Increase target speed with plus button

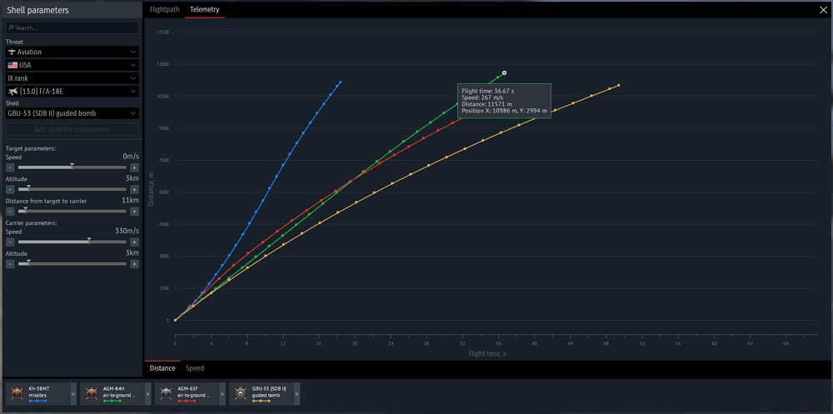point(134,167)
